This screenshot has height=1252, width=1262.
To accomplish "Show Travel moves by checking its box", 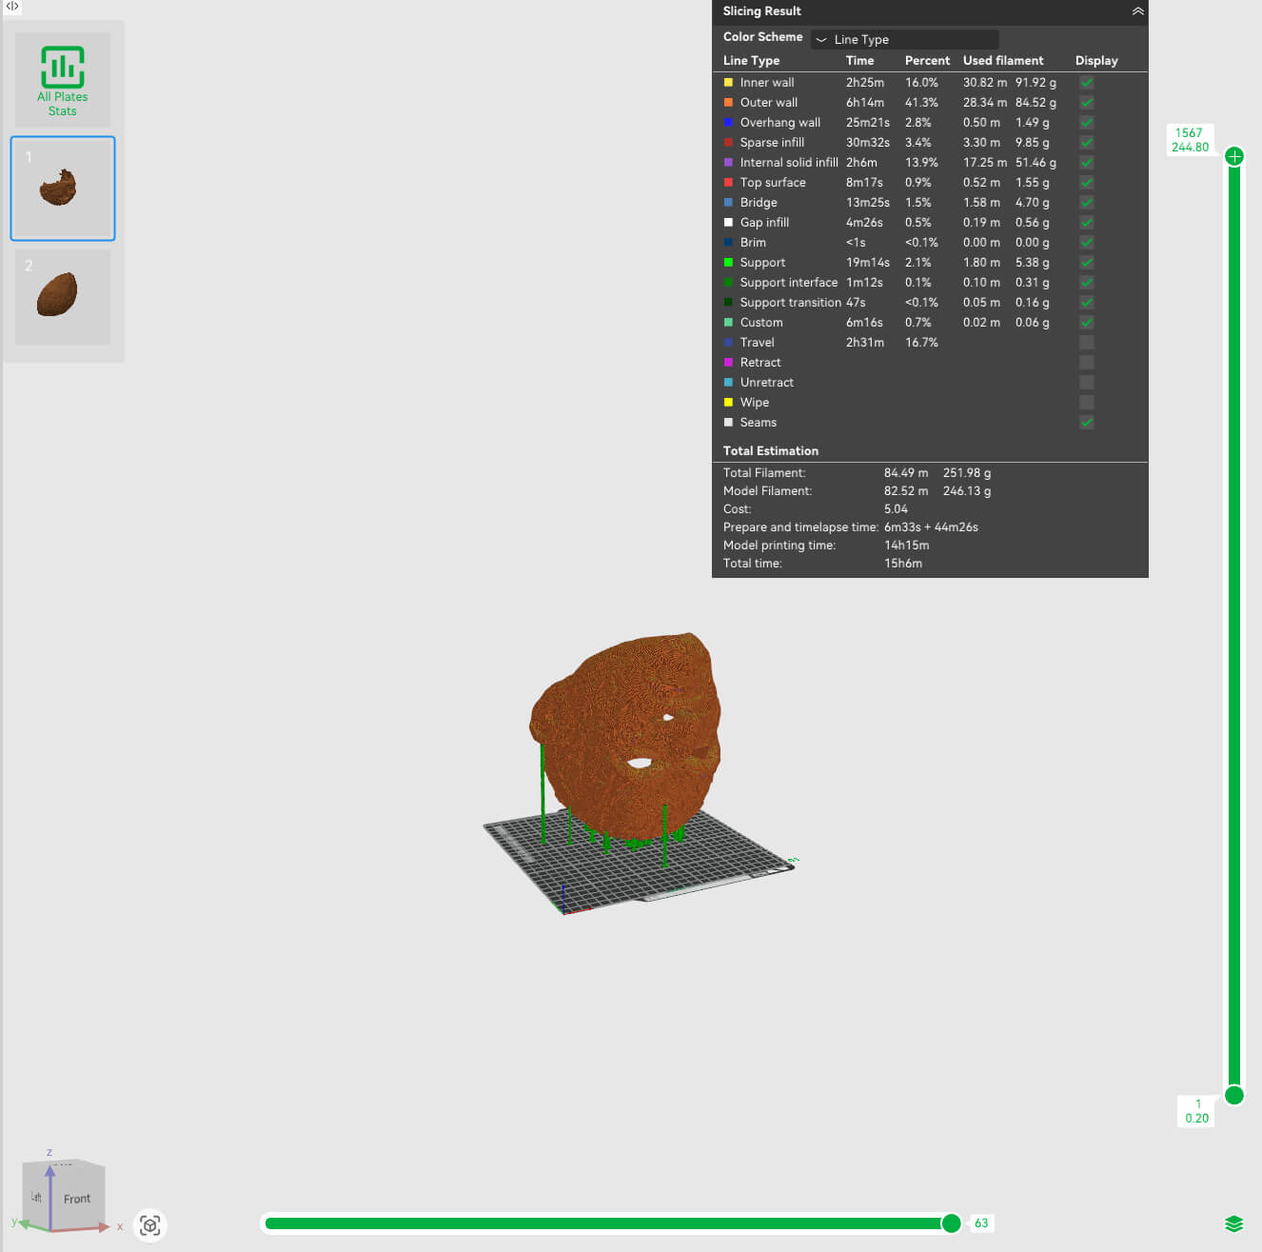I will pos(1087,343).
